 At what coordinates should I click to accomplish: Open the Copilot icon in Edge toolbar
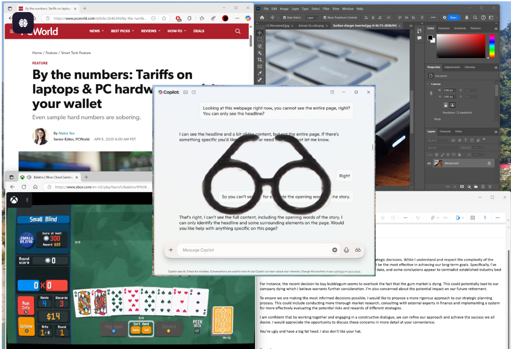click(x=248, y=19)
